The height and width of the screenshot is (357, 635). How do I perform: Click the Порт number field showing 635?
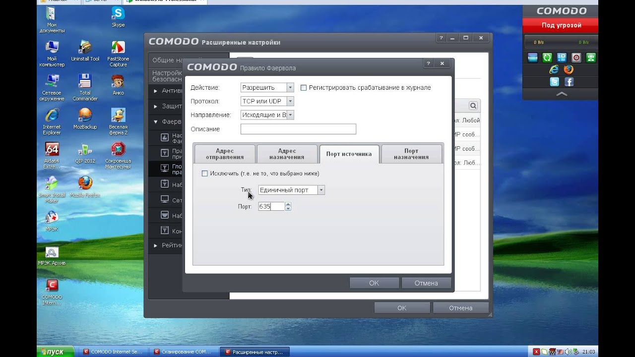[x=271, y=206]
